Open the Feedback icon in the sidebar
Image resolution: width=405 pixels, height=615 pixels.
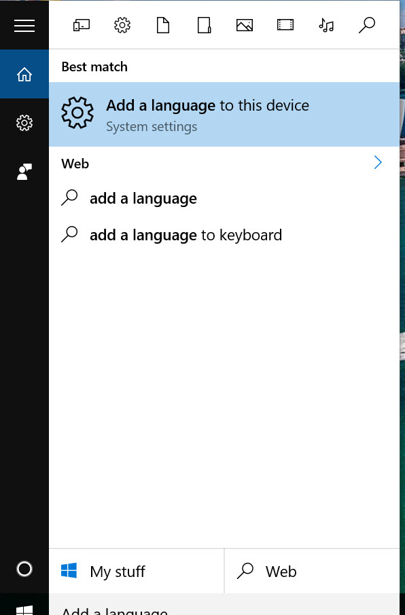pyautogui.click(x=24, y=172)
